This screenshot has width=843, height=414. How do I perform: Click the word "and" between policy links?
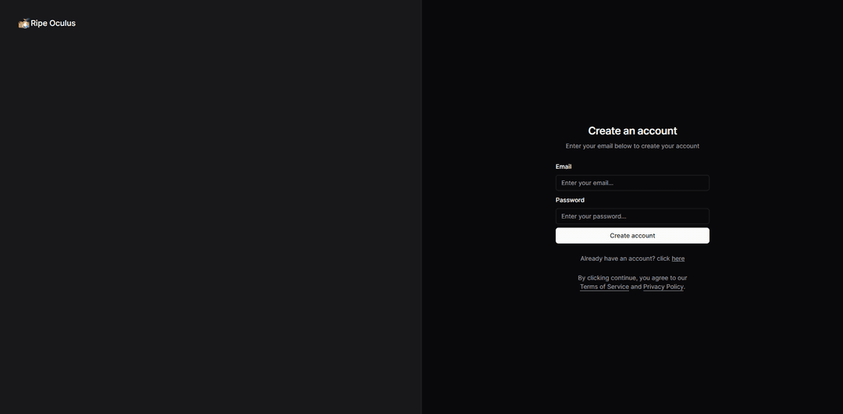(636, 287)
